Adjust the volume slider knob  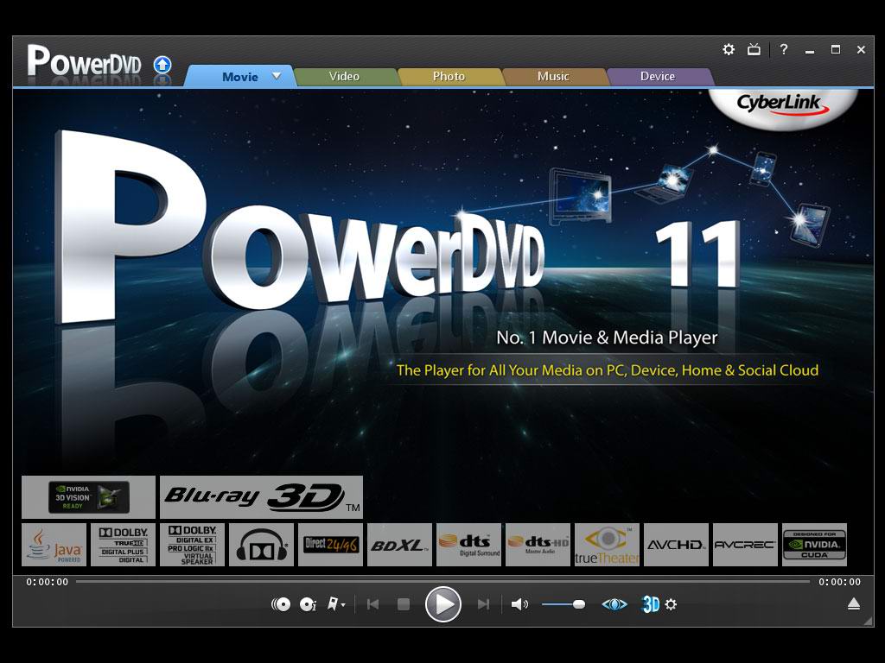click(579, 604)
